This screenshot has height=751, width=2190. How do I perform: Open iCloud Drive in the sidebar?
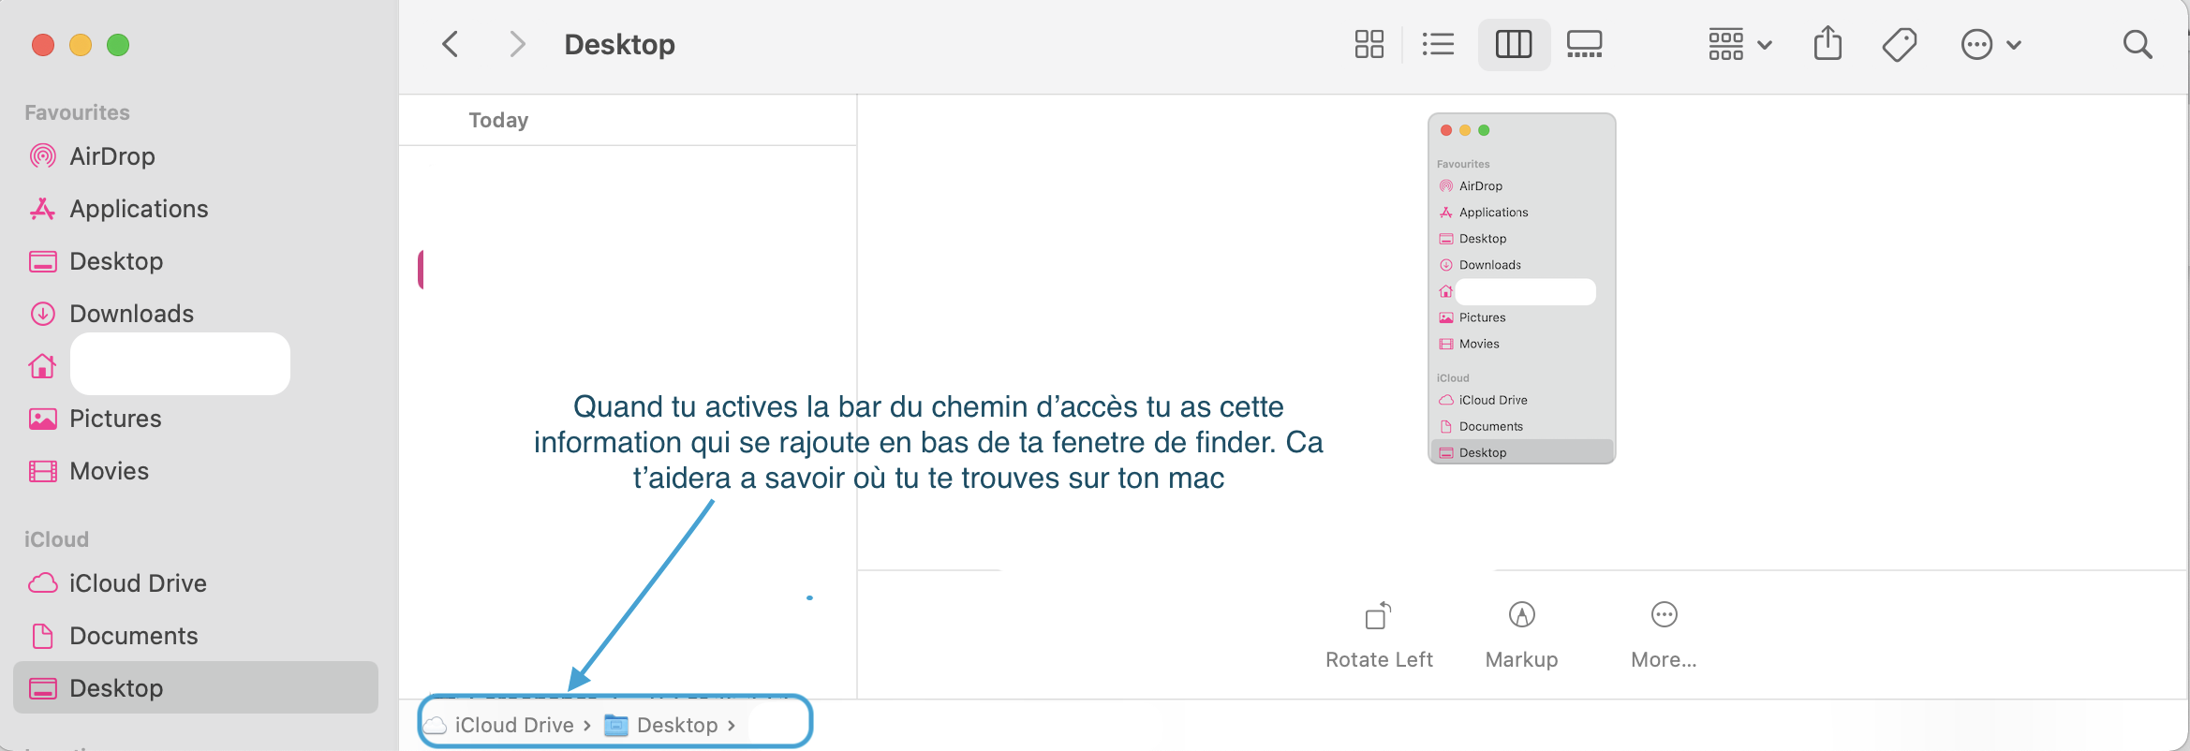[138, 583]
